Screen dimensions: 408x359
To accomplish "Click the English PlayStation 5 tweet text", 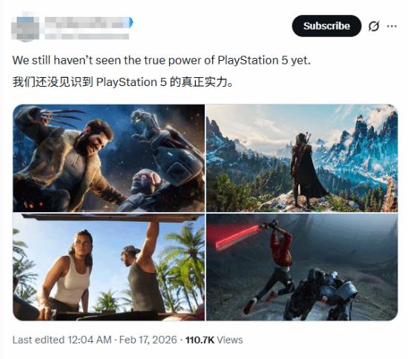I will (x=162, y=60).
